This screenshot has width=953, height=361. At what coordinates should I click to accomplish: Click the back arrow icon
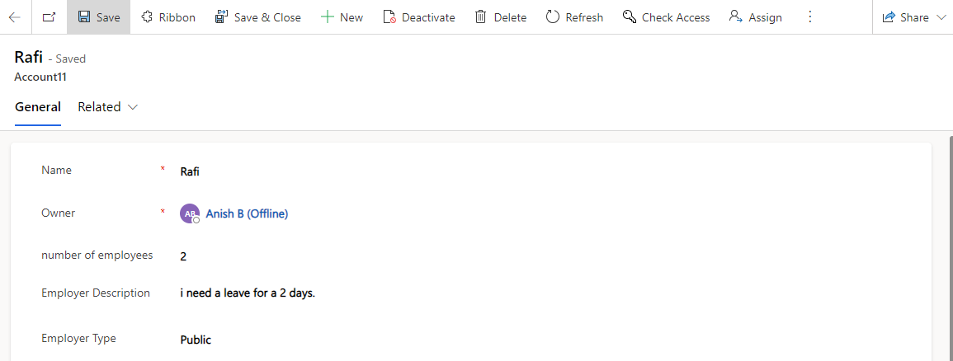click(15, 17)
